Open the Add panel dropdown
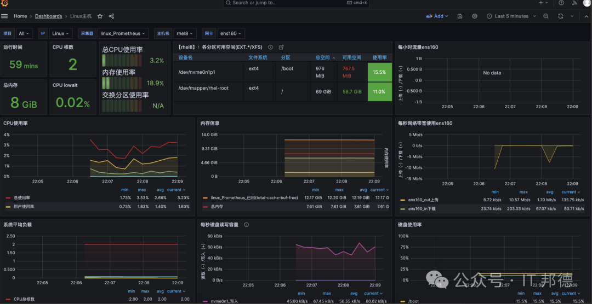Viewport: 592px width, 304px height. point(437,16)
